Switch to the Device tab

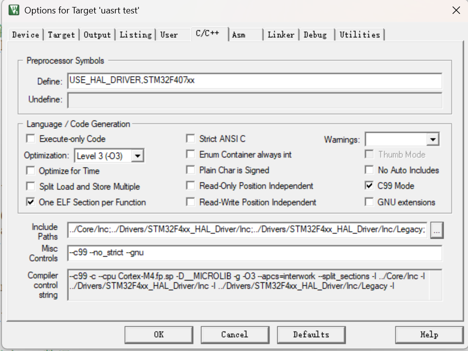[26, 35]
